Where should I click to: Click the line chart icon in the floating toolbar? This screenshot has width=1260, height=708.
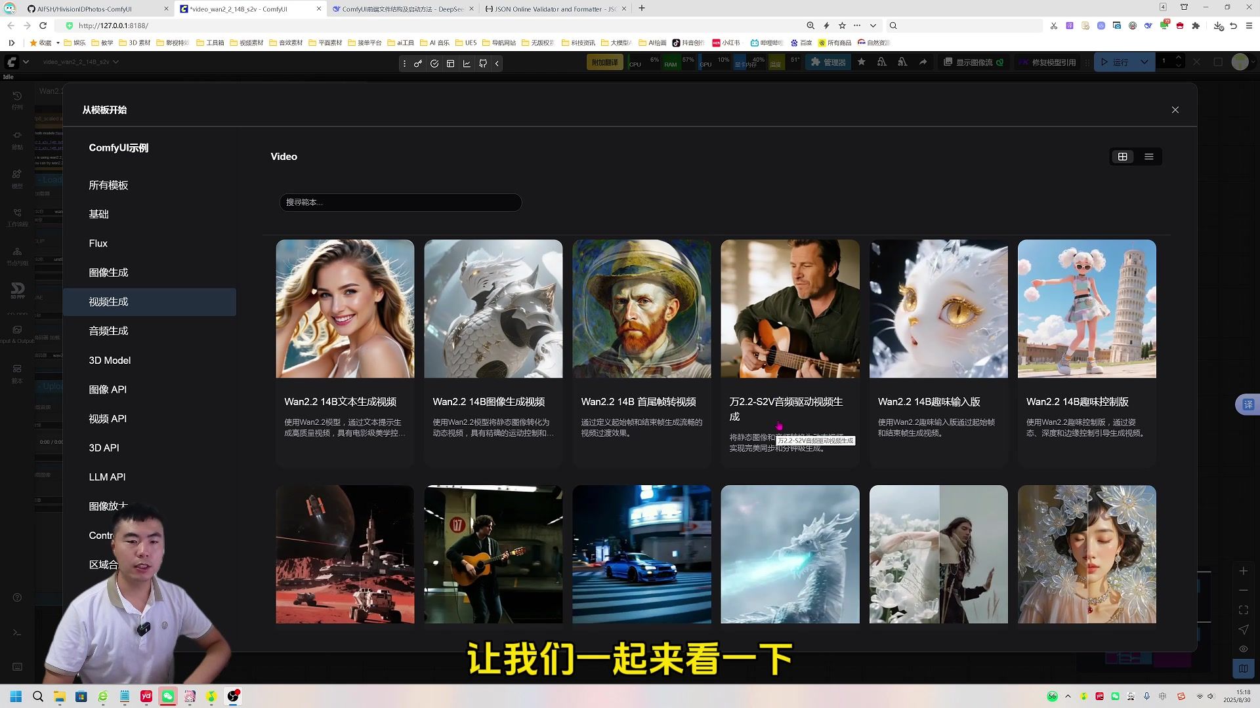pyautogui.click(x=467, y=64)
